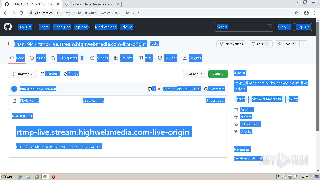Close the GitHub browser tab

(x=58, y=4)
